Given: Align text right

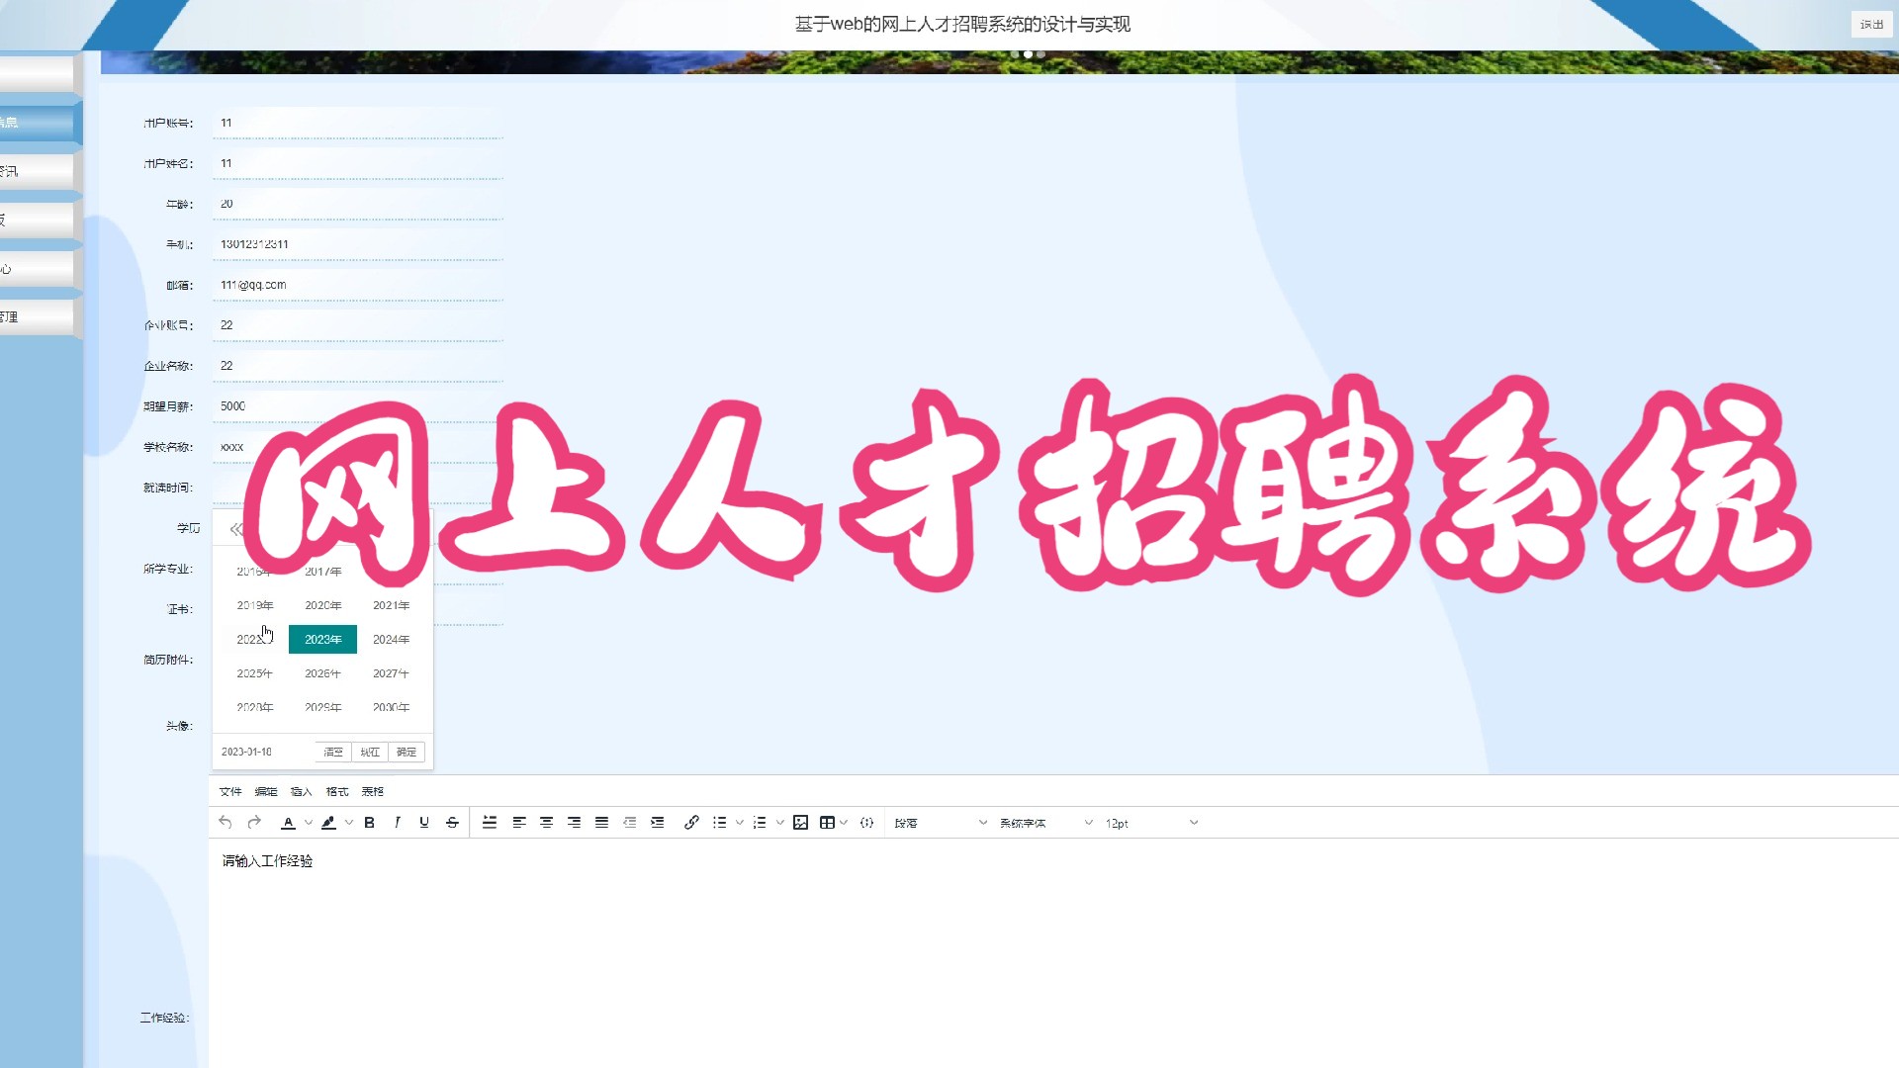Looking at the screenshot, I should [x=574, y=822].
